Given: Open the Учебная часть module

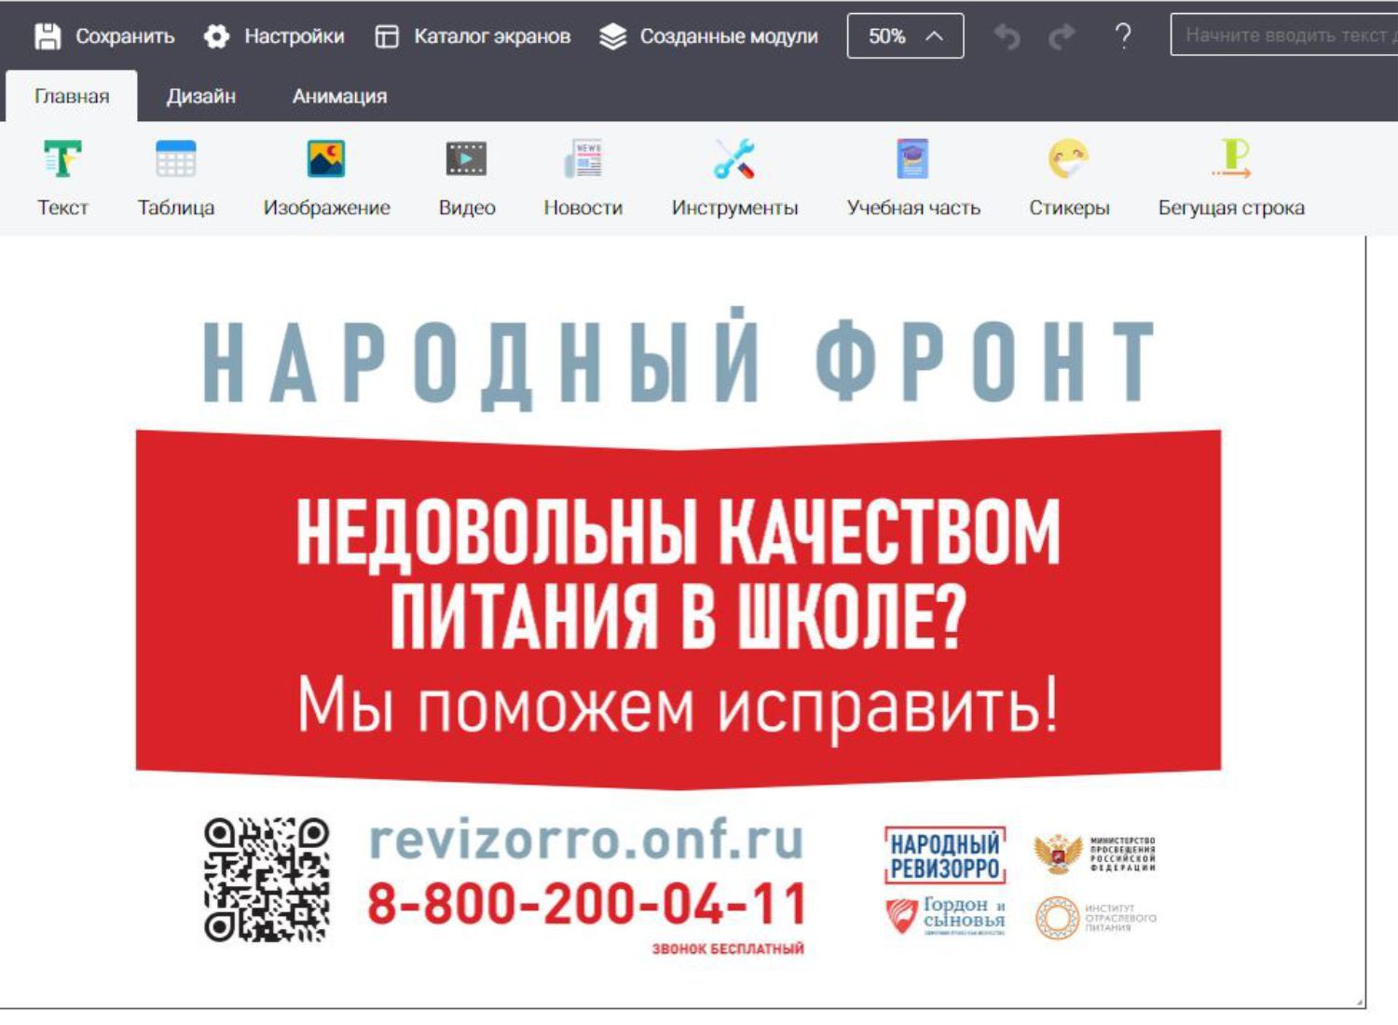Looking at the screenshot, I should coord(913,177).
